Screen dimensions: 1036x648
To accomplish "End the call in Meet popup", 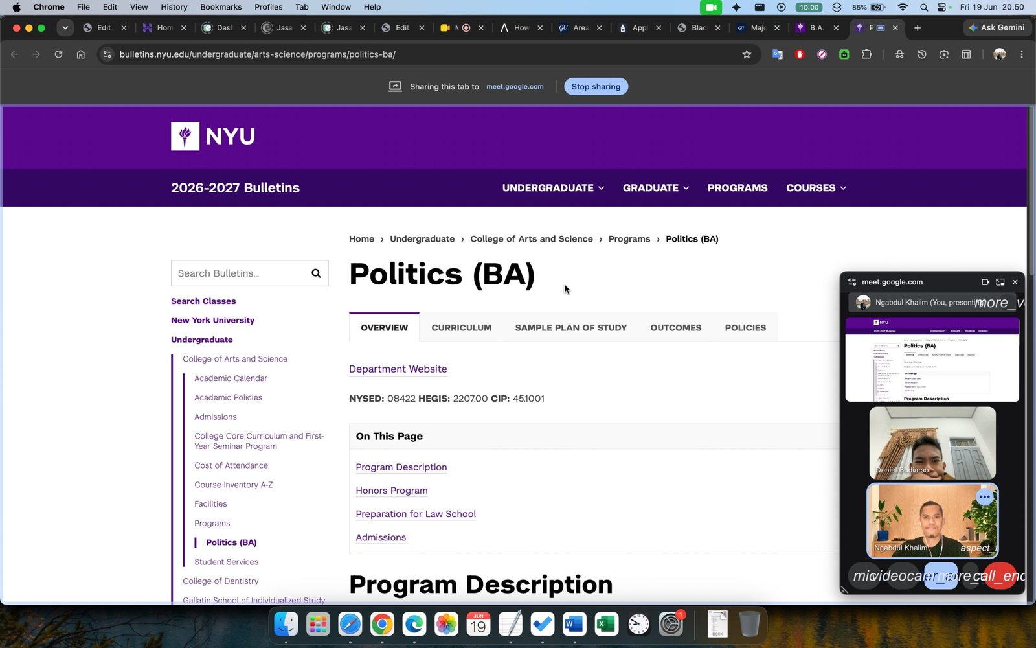I will point(1000,576).
